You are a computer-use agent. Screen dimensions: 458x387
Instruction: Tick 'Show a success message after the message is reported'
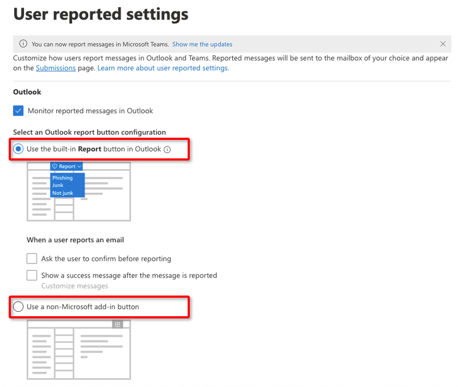[32, 275]
